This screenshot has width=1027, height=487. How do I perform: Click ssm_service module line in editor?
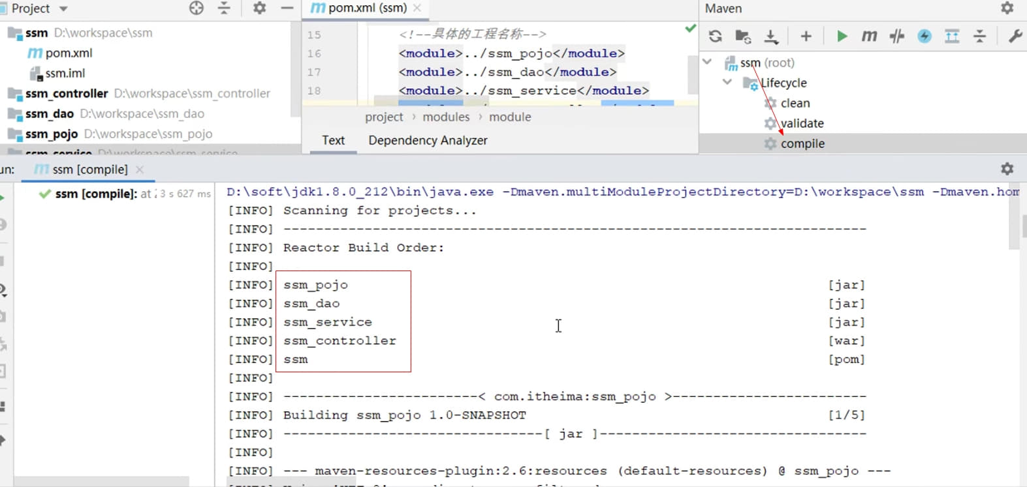tap(524, 91)
